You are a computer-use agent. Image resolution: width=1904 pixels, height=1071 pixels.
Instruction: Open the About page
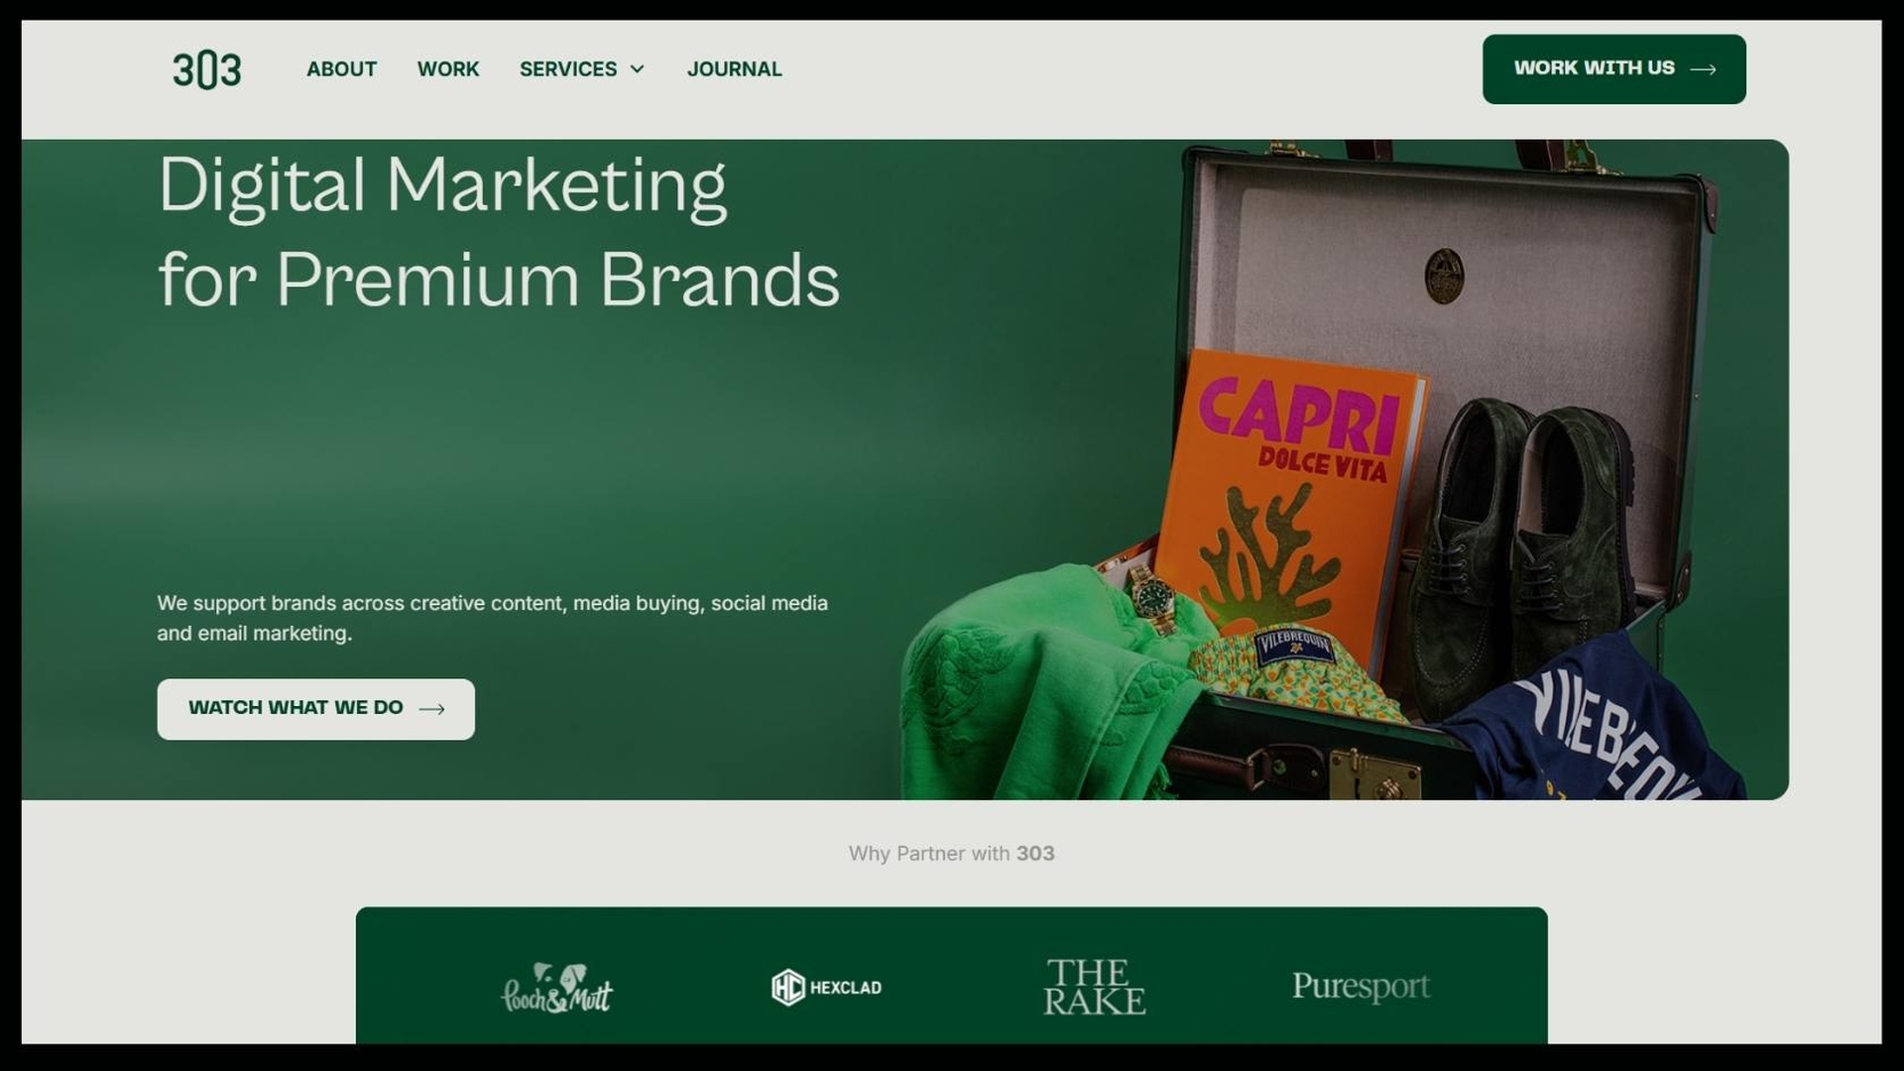point(341,69)
